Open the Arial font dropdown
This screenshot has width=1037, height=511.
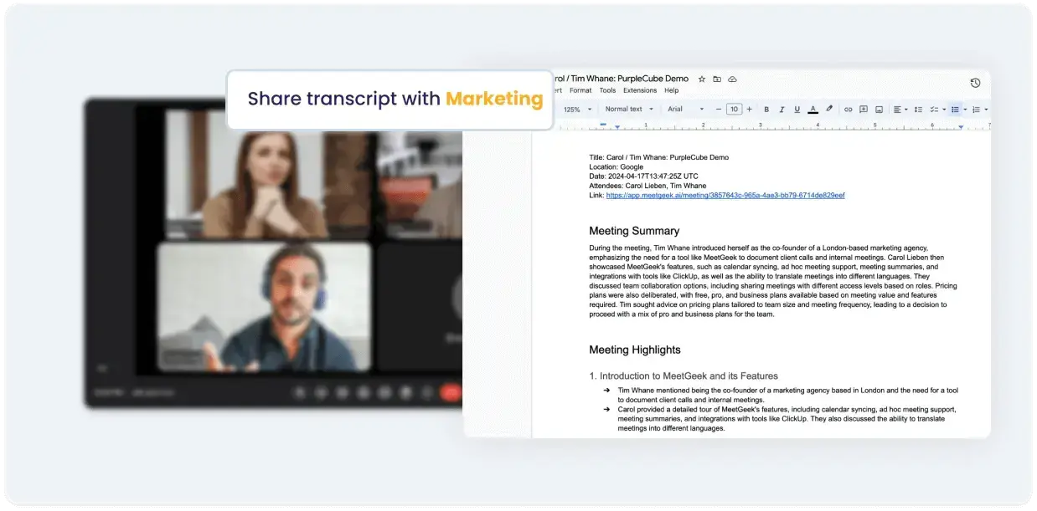point(686,109)
